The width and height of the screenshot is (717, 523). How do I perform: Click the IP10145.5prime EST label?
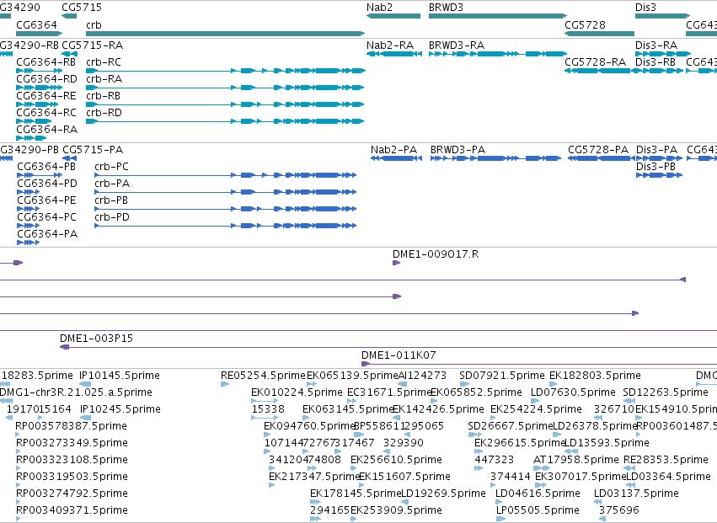pyautogui.click(x=120, y=376)
